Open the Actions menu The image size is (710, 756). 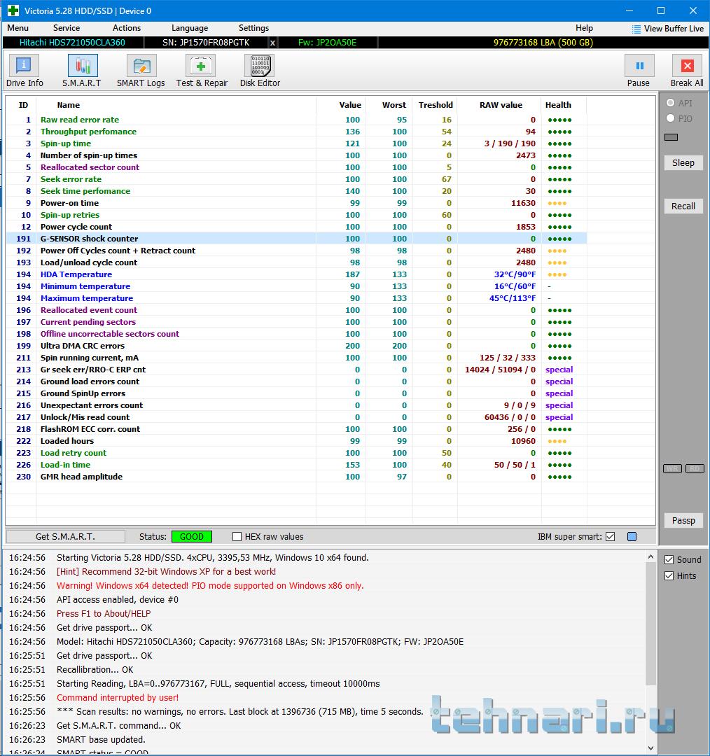[x=127, y=28]
